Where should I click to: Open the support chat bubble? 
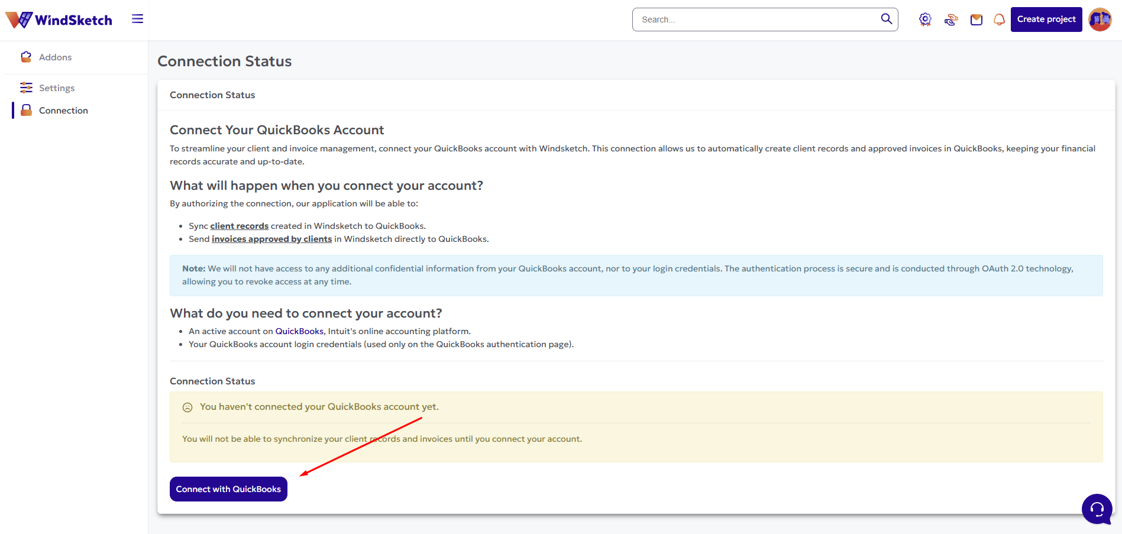pyautogui.click(x=1097, y=509)
